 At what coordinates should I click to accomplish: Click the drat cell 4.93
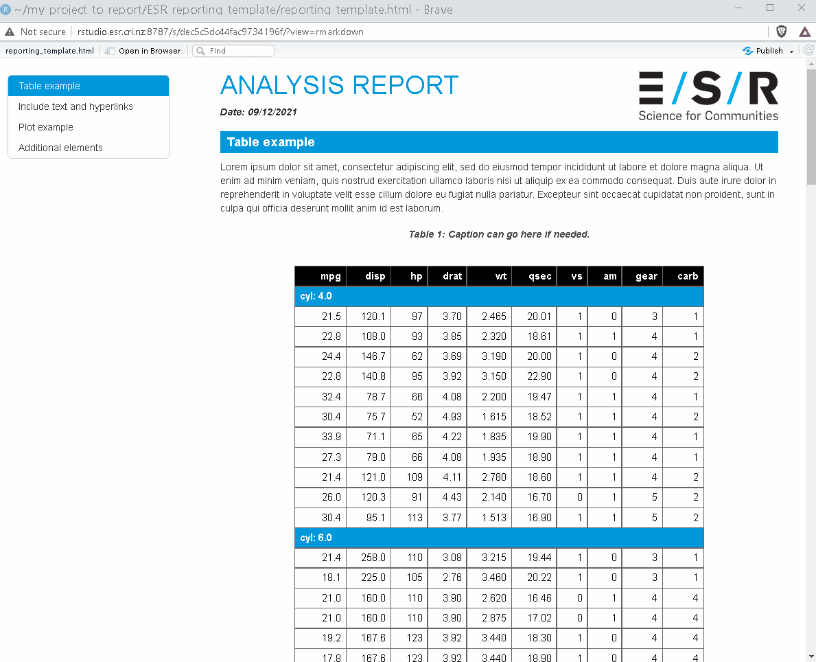447,417
